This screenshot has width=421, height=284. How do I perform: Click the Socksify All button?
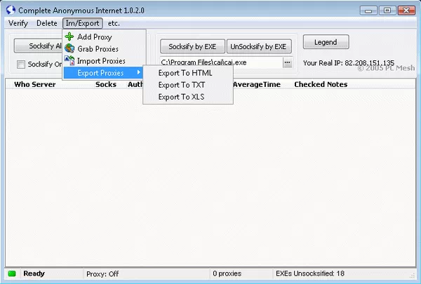pos(39,46)
